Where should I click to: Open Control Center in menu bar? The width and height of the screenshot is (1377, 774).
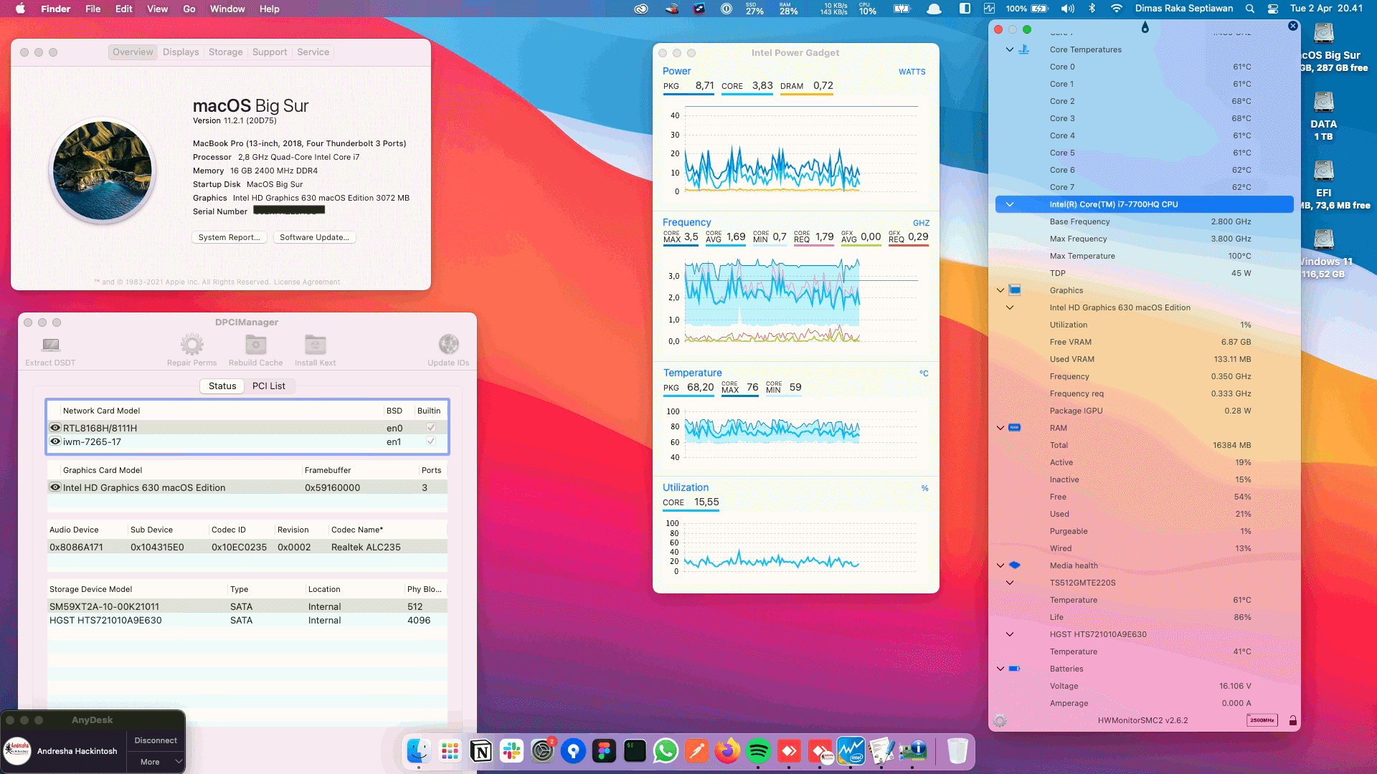point(1273,9)
